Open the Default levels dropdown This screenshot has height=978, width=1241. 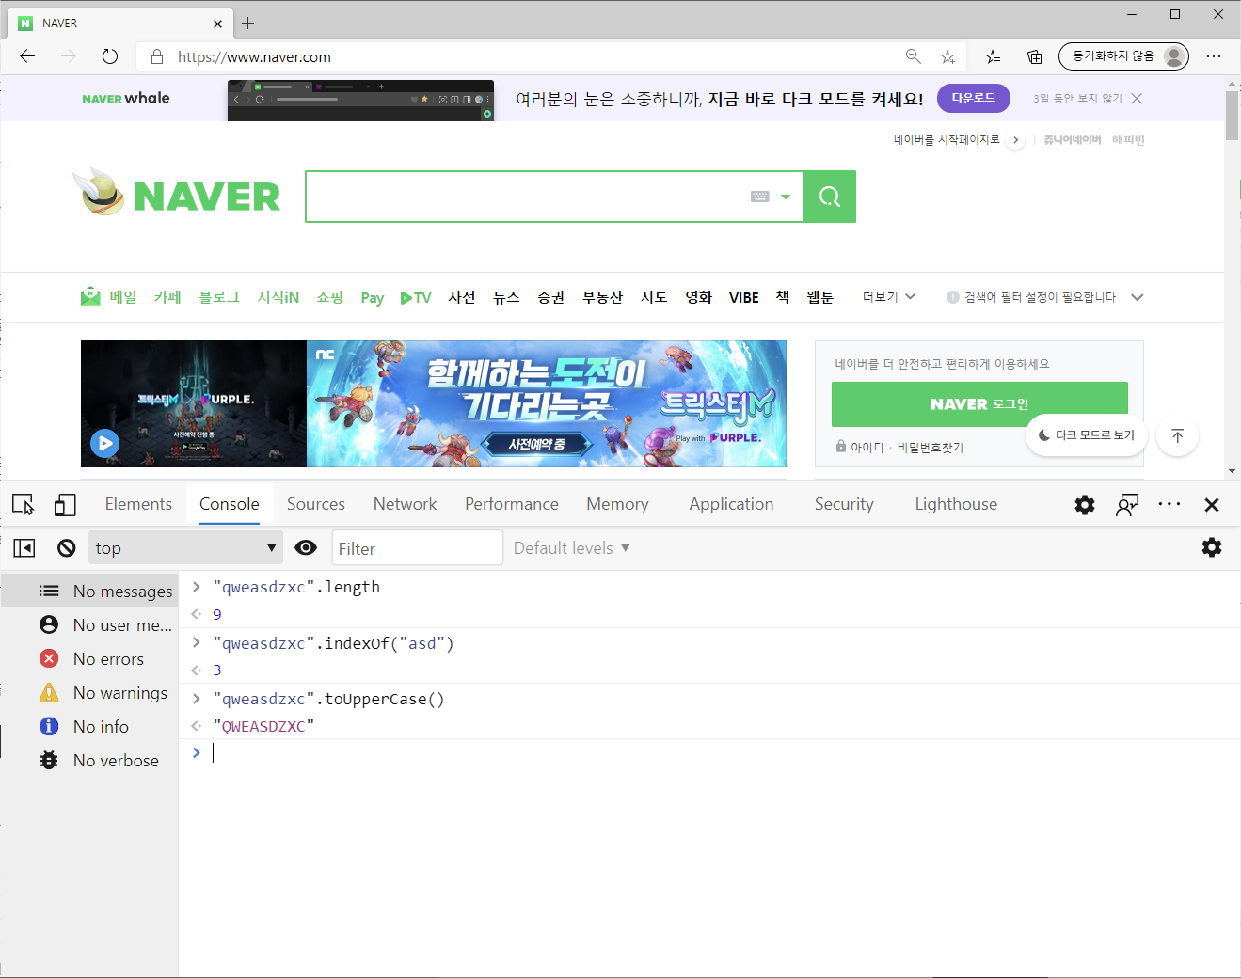[x=571, y=548]
